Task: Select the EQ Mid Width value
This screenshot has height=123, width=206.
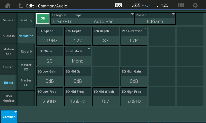Action: coord(106,97)
